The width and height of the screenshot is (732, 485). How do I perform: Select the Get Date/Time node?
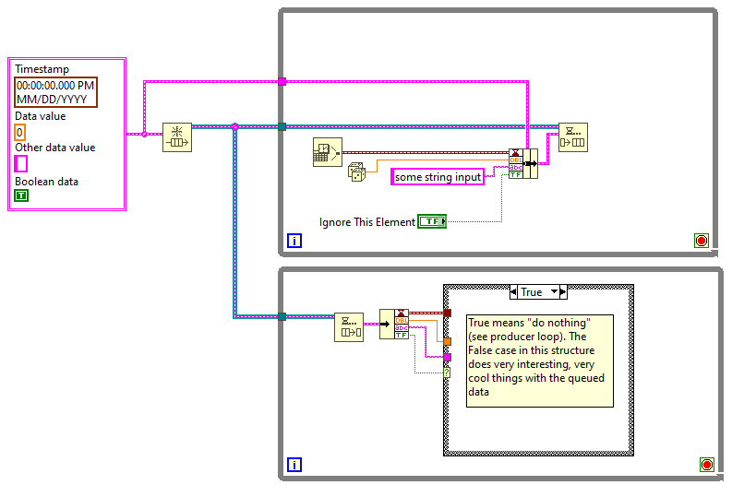(x=328, y=152)
